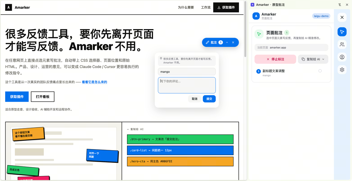The image size is (352, 181).
Task: Click the blue 获取插件 hero button
Action: pyautogui.click(x=17, y=97)
